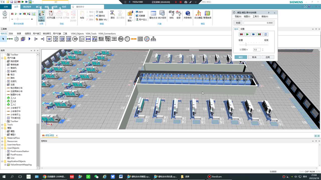Expand the MaterialFlow folder in class library
Image resolution: width=321 pixels, height=180 pixels.
[2, 138]
